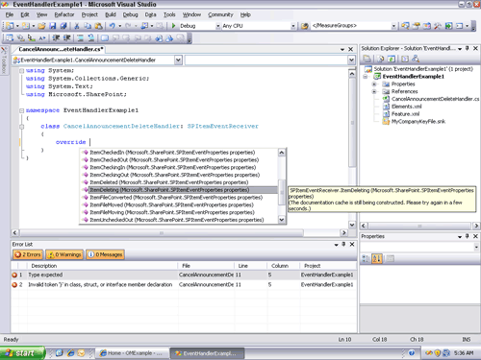
Task: Click the Copy toolbar icon
Action: coord(88,26)
